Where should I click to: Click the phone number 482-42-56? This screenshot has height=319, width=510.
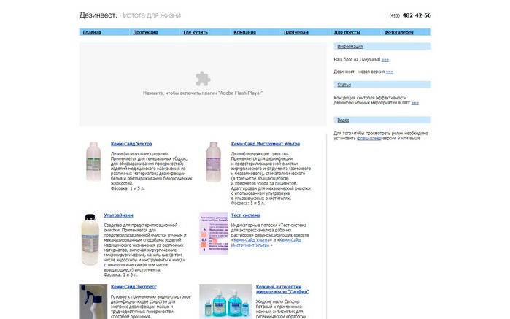(x=417, y=15)
